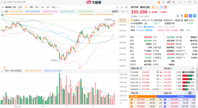
Task: Zoom in chart with plus icon
Action: (x=123, y=12)
